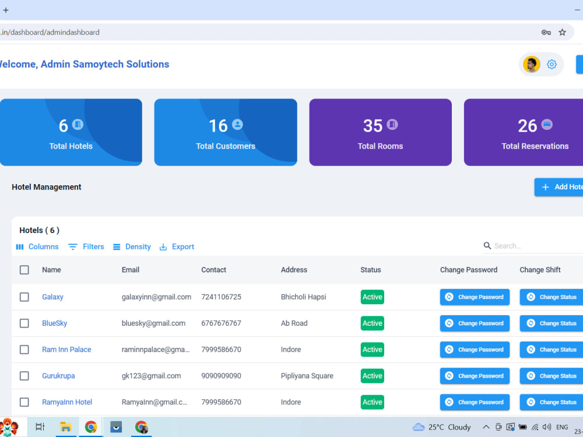Open the second Chrome profile taskbar icon
The image size is (583, 437).
point(141,427)
